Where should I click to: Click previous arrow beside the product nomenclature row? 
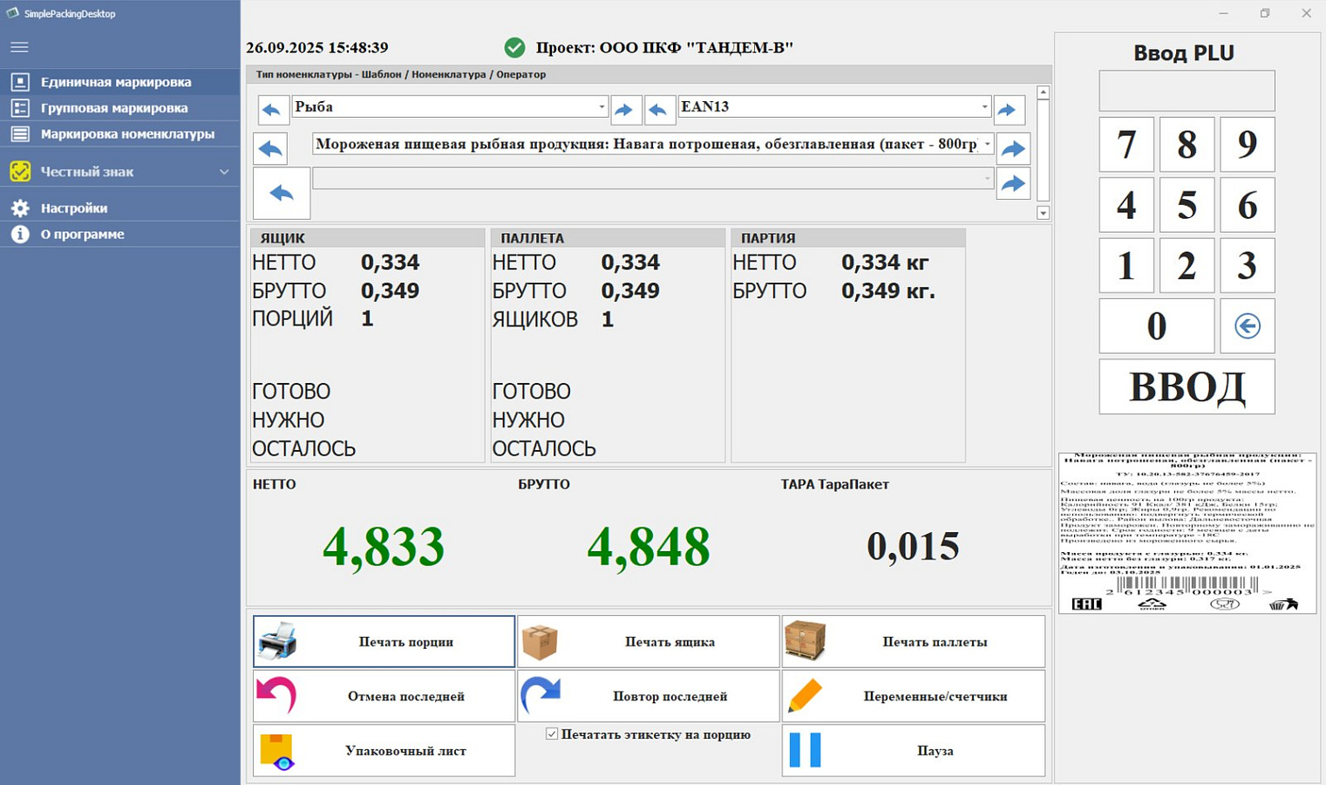272,148
